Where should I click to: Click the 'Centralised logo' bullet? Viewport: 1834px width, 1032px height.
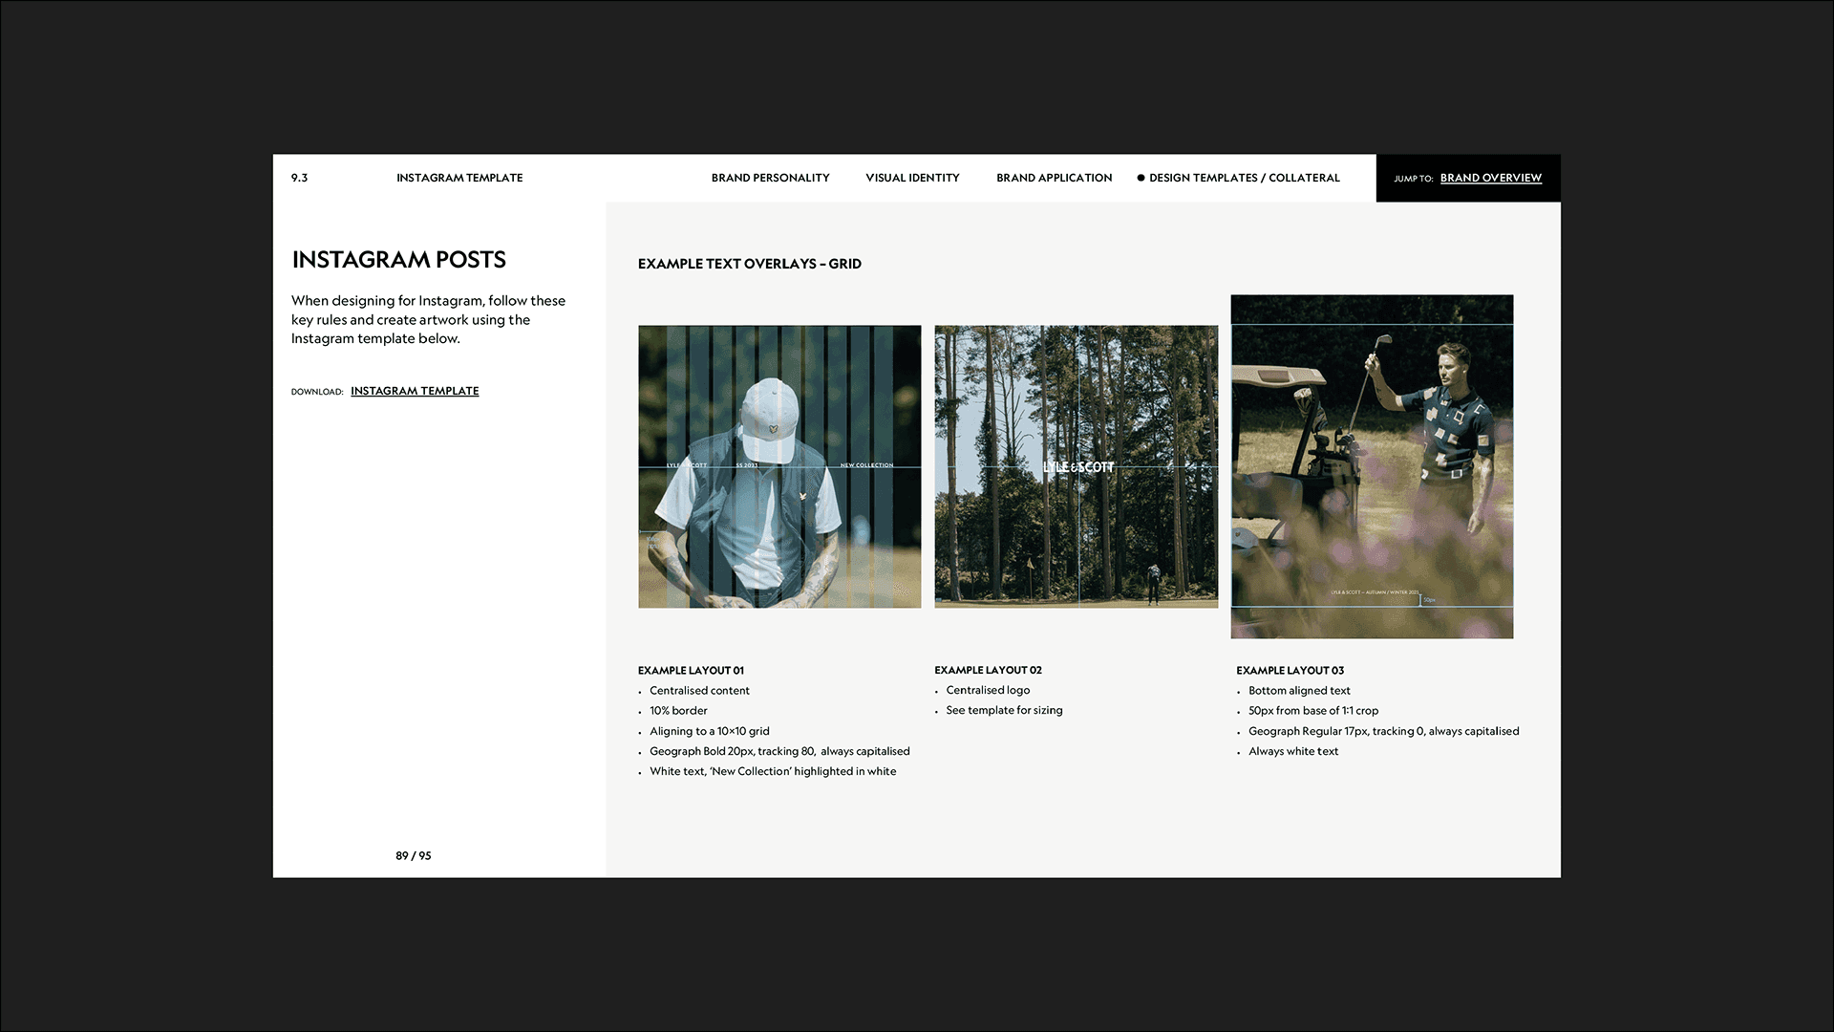(988, 690)
